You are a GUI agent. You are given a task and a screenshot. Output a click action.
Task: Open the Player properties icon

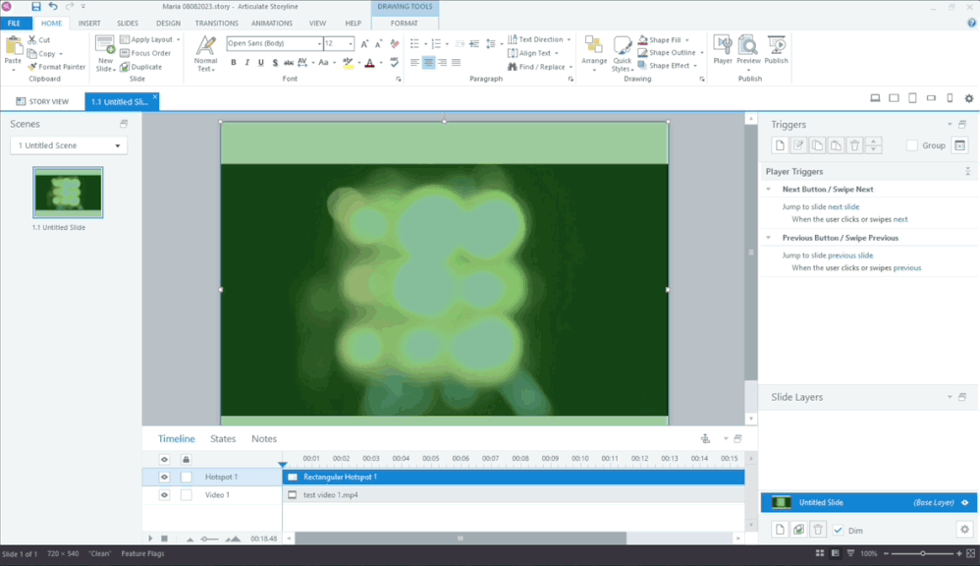[722, 49]
